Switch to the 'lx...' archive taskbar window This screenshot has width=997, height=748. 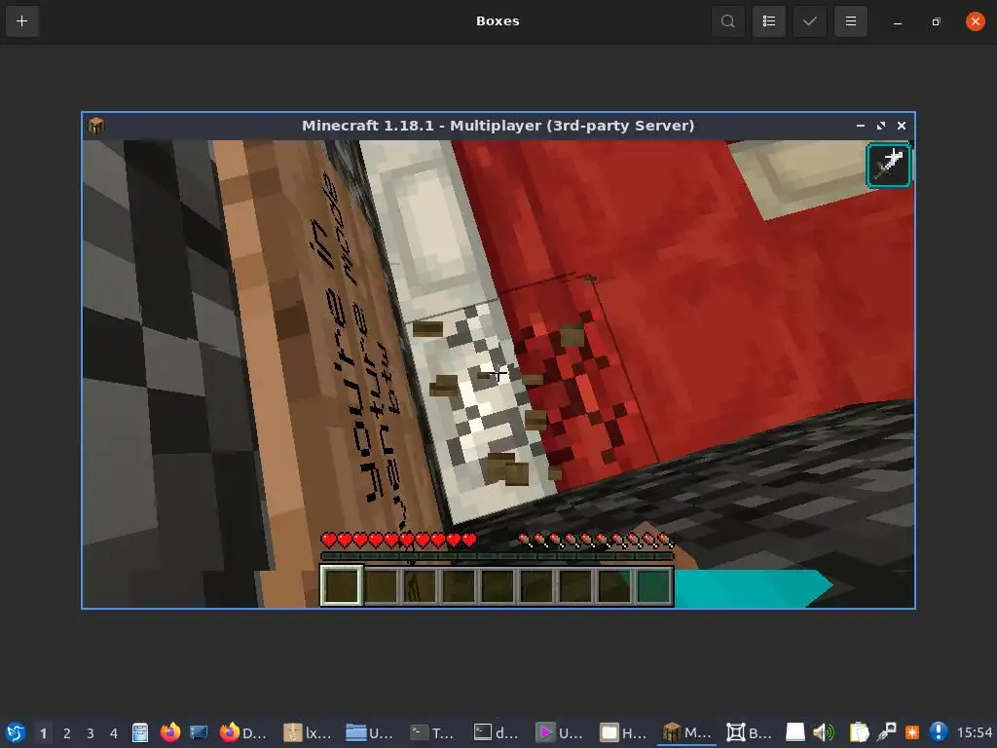tap(307, 732)
